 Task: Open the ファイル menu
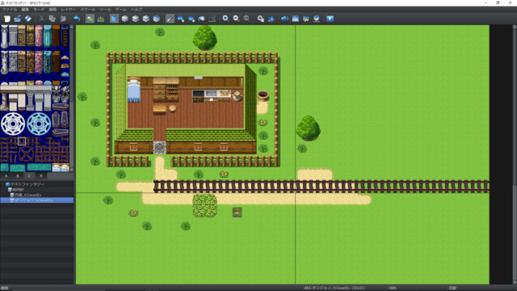(x=10, y=10)
